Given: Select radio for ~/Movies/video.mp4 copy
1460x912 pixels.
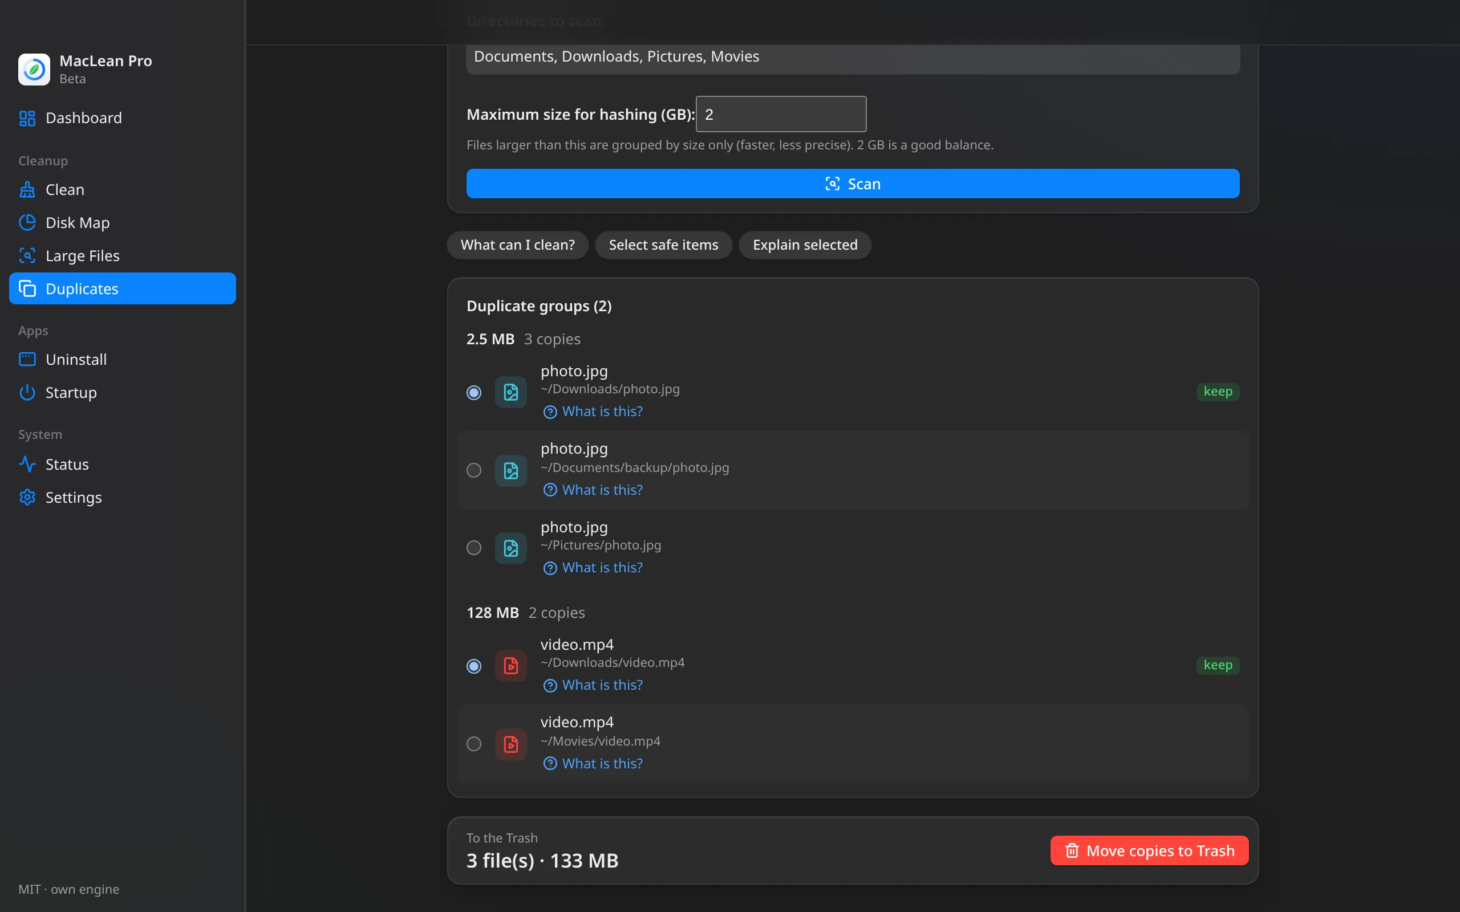Looking at the screenshot, I should 473,744.
